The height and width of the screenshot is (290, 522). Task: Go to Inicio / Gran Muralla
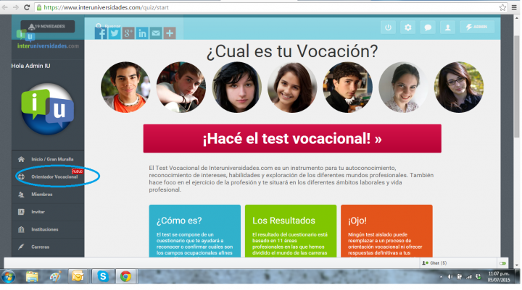48,159
